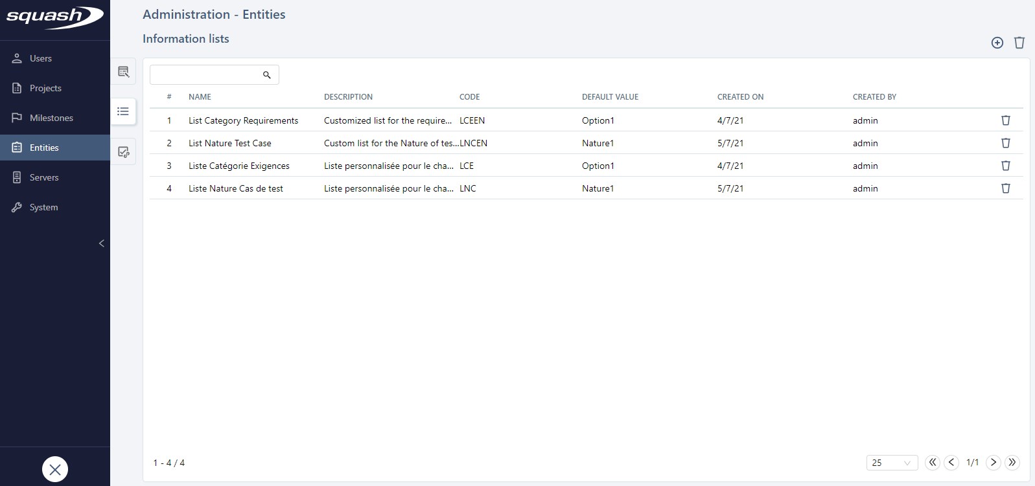This screenshot has height=486, width=1035.
Task: Go to the next page arrow
Action: (993, 462)
